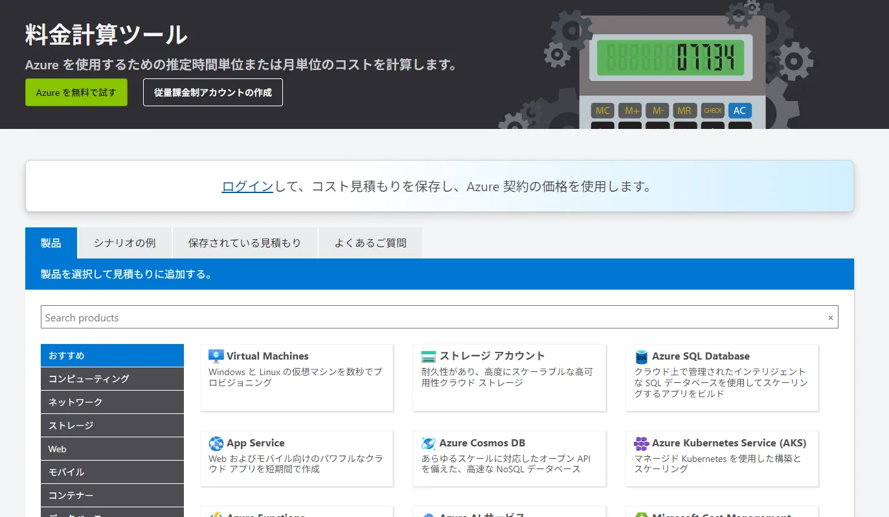The height and width of the screenshot is (517, 889).
Task: Clear the search box with the × icon
Action: click(831, 317)
